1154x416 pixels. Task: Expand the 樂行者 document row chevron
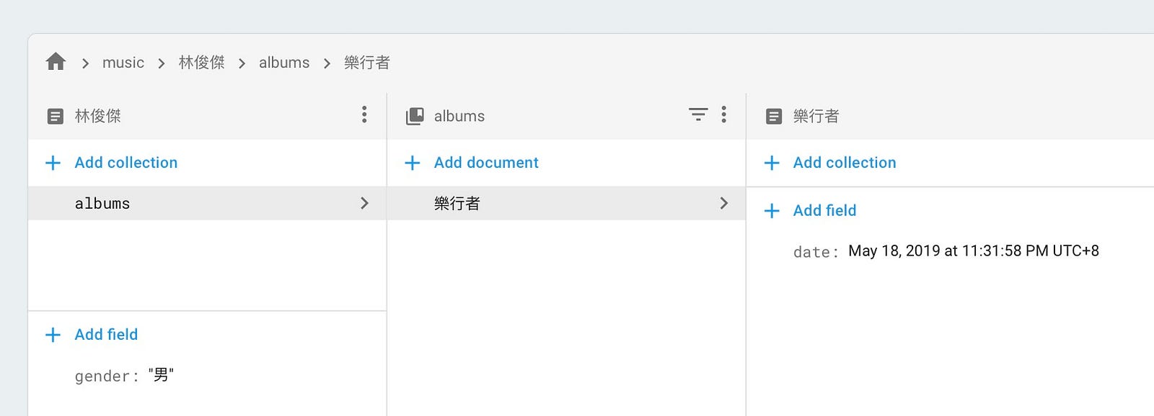723,204
